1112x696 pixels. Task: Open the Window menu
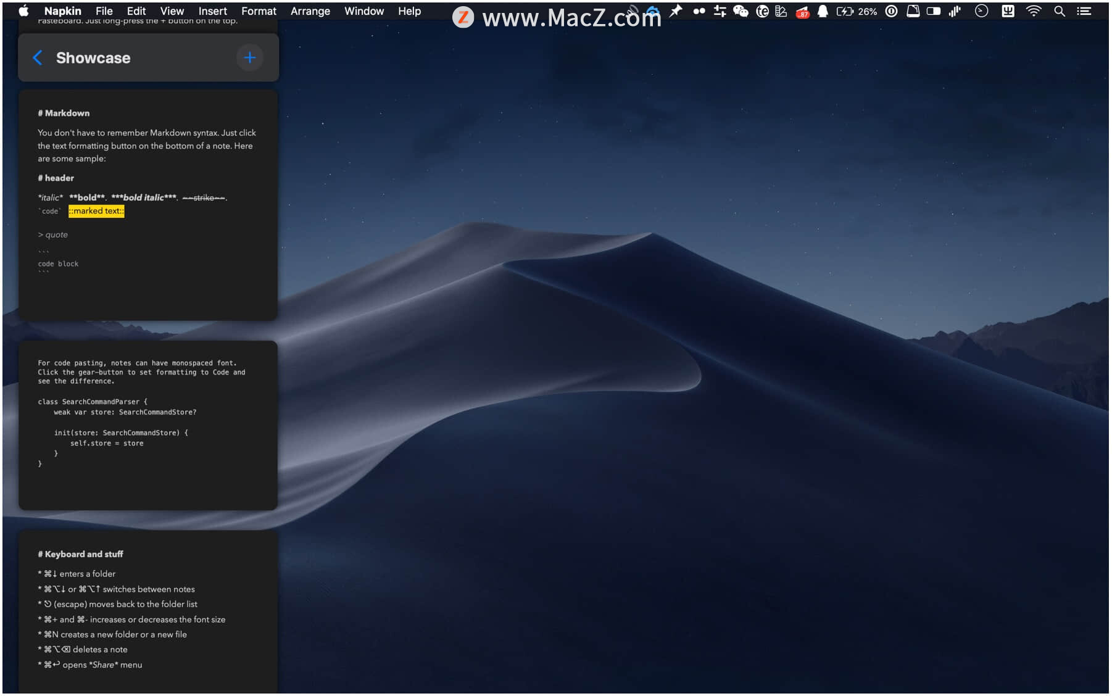364,11
